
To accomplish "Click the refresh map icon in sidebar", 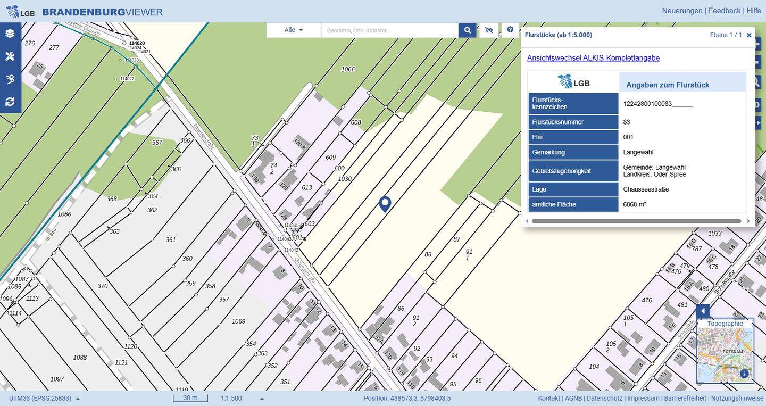I will [10, 102].
